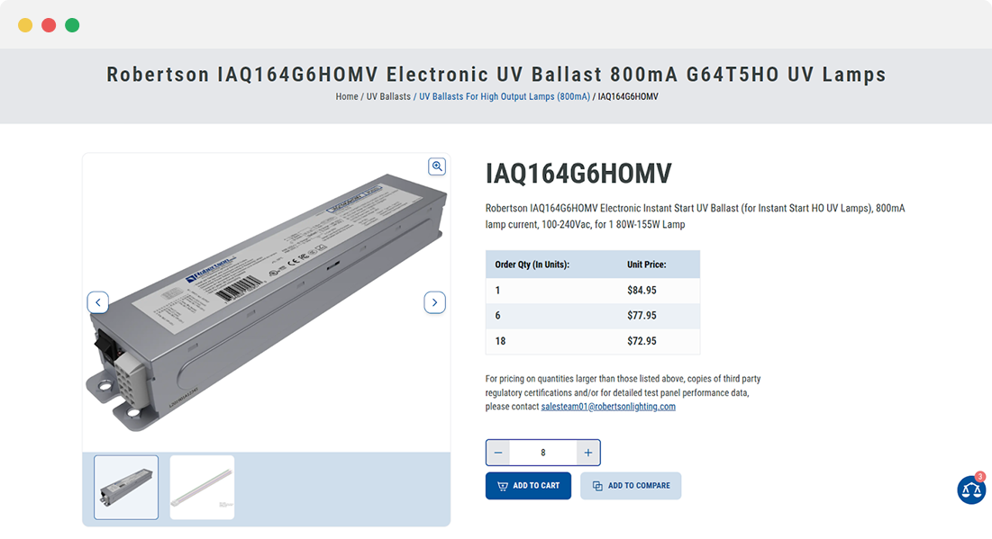Viewport: 992px width, 539px height.
Task: Click the yellow window control dot
Action: (25, 25)
